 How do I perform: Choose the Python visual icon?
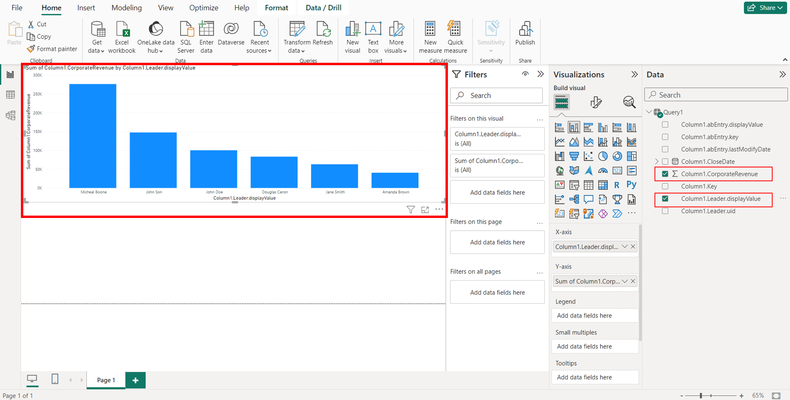coord(631,185)
